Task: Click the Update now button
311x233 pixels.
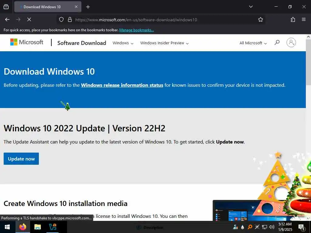Action: [x=21, y=159]
